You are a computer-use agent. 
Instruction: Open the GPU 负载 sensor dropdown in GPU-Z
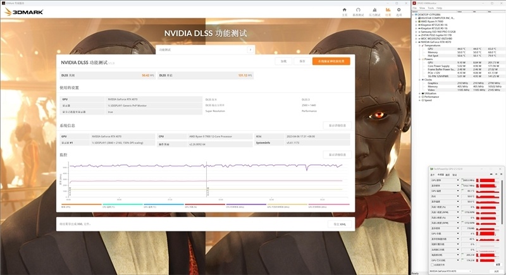[x=457, y=233]
